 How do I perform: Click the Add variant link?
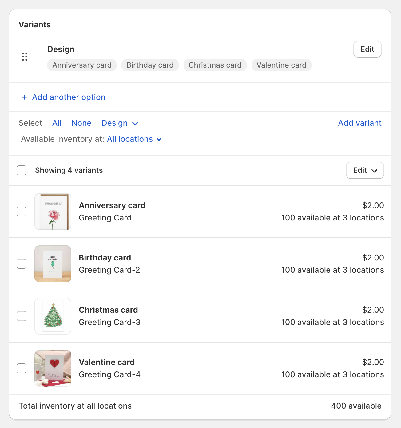tap(359, 123)
